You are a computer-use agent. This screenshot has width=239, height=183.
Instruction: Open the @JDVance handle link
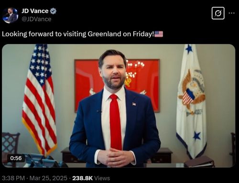36,19
